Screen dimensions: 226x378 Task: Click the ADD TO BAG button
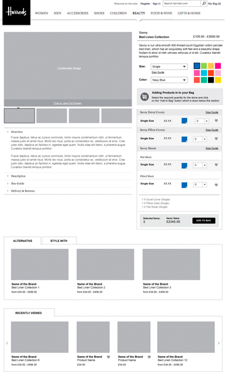pyautogui.click(x=203, y=220)
